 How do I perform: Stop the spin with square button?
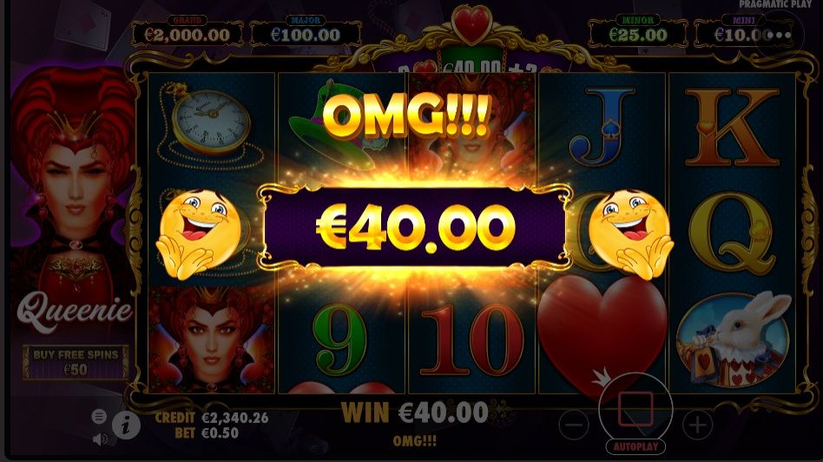click(635, 408)
